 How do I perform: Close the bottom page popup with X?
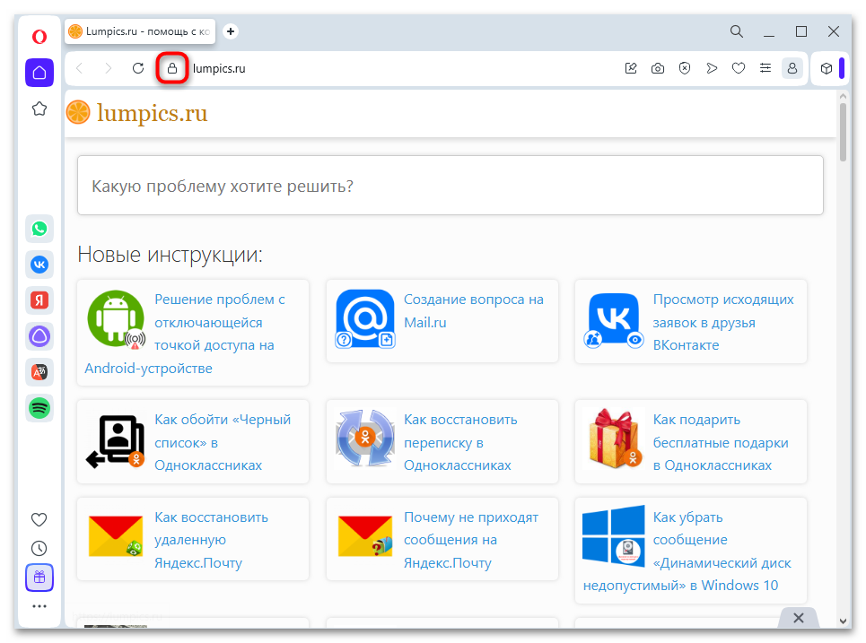pyautogui.click(x=798, y=618)
